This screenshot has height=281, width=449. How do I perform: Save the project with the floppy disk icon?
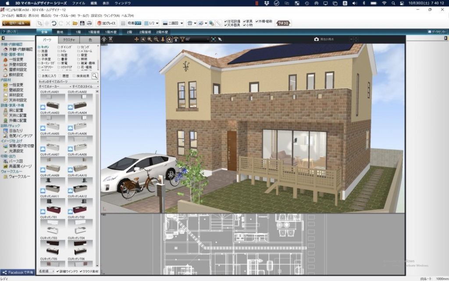point(82,23)
